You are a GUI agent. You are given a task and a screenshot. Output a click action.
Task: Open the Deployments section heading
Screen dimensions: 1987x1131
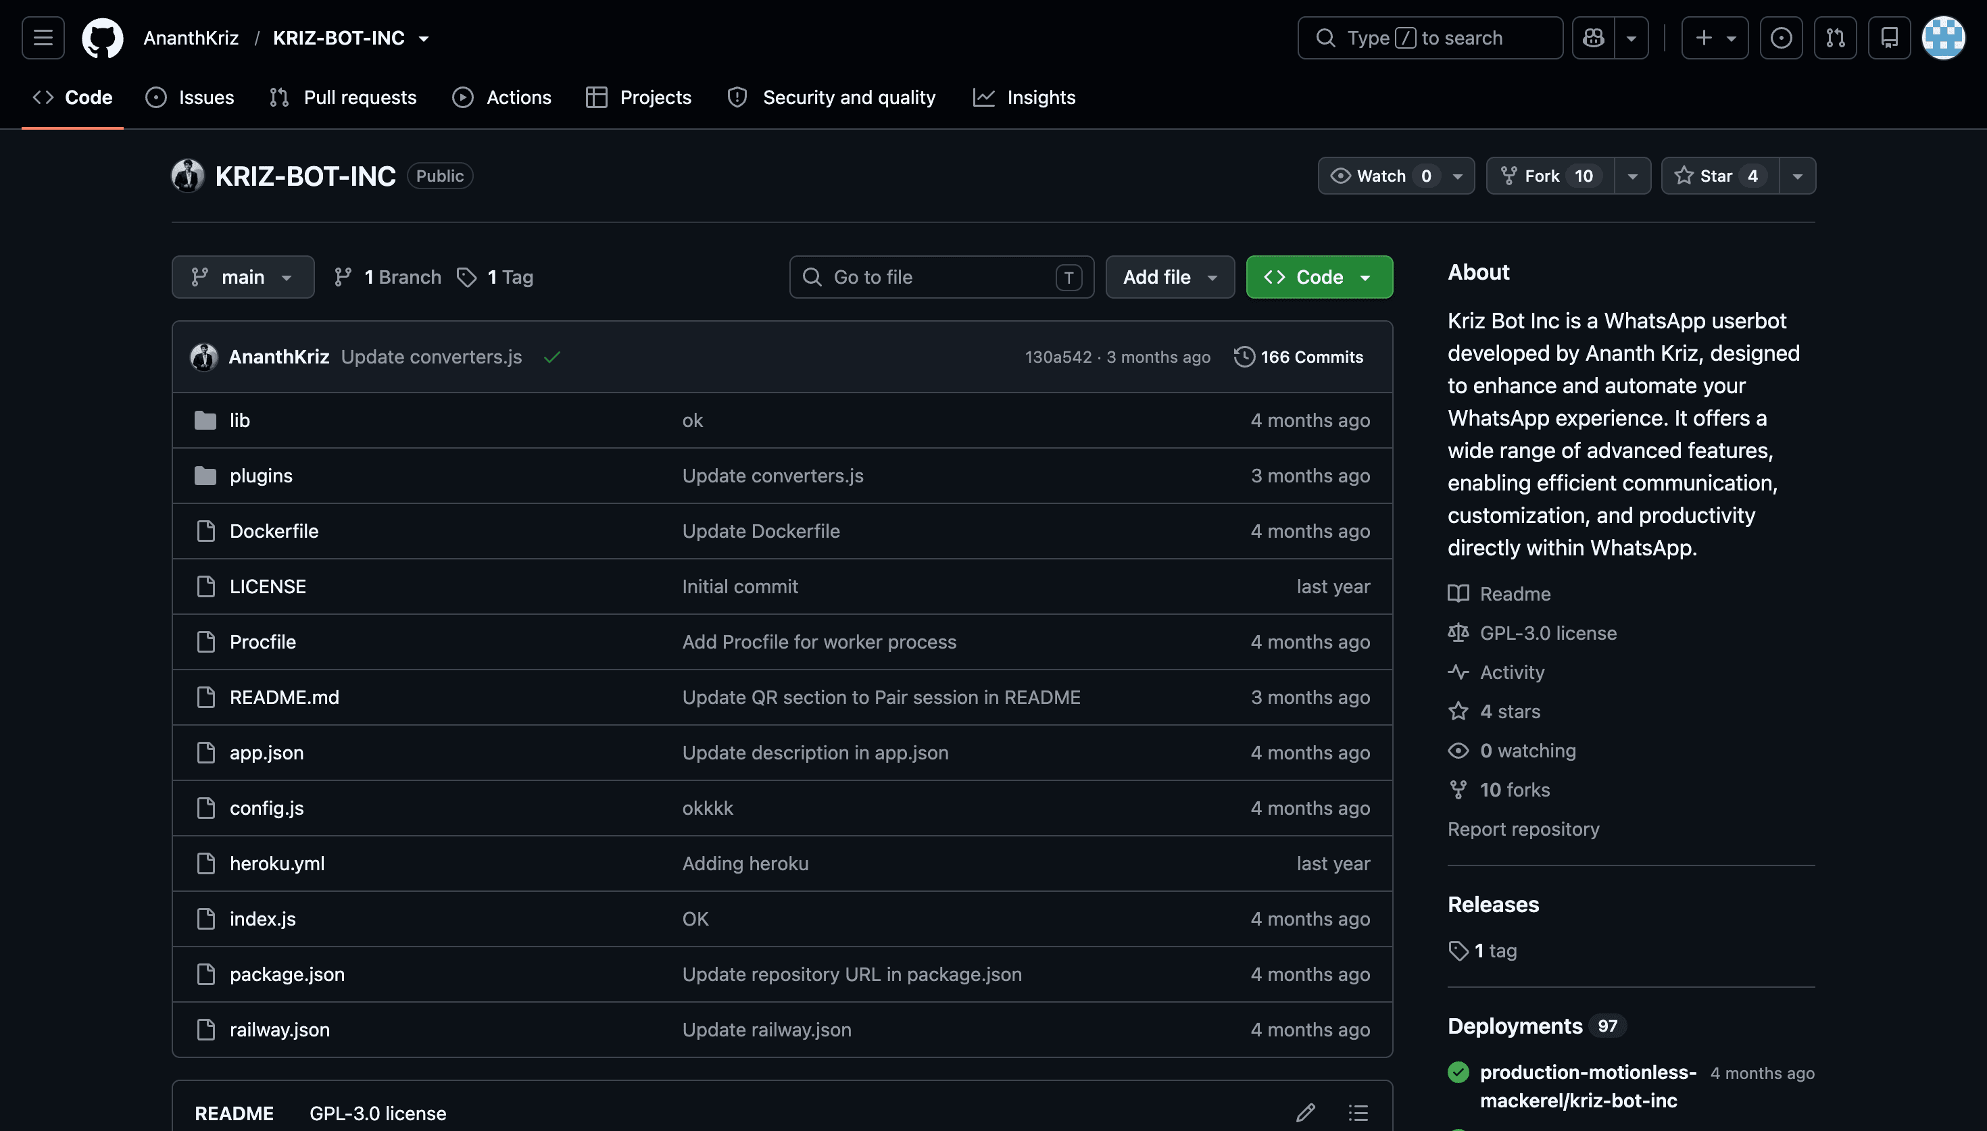click(x=1515, y=1026)
